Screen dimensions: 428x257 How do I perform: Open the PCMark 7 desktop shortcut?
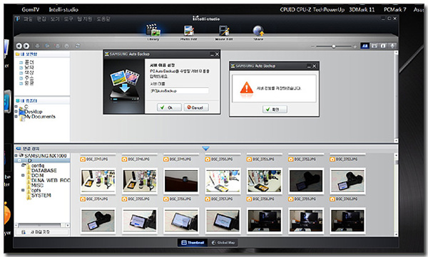pyautogui.click(x=395, y=9)
